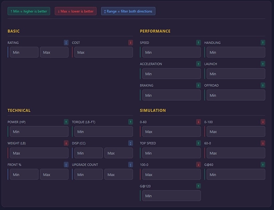The image size is (274, 210).
Task: Click the 'Max = lower is better' legend badge
Action: 75,11
